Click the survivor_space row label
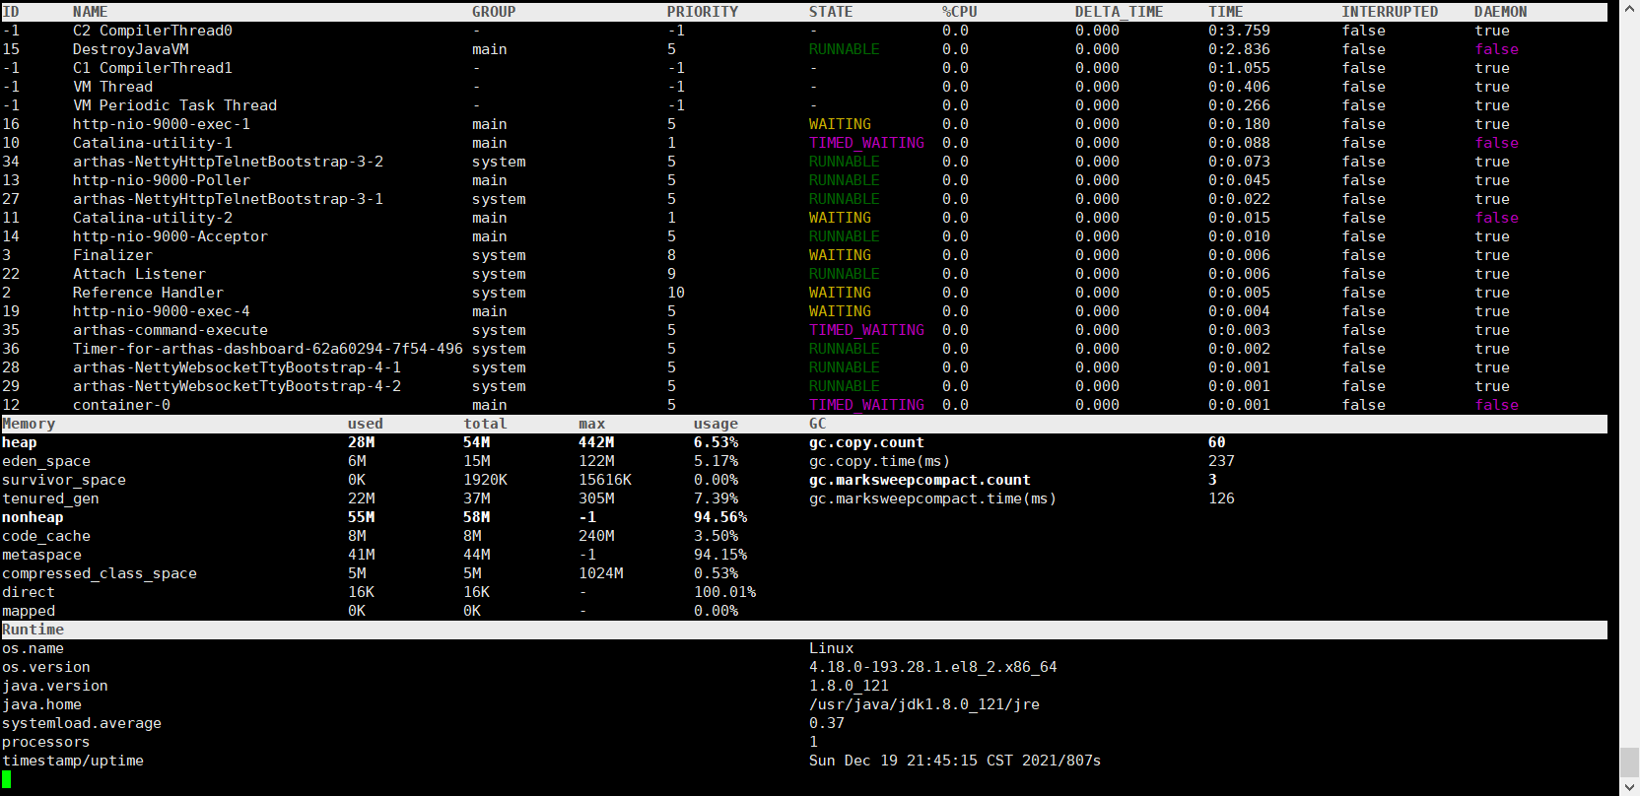 tap(64, 480)
